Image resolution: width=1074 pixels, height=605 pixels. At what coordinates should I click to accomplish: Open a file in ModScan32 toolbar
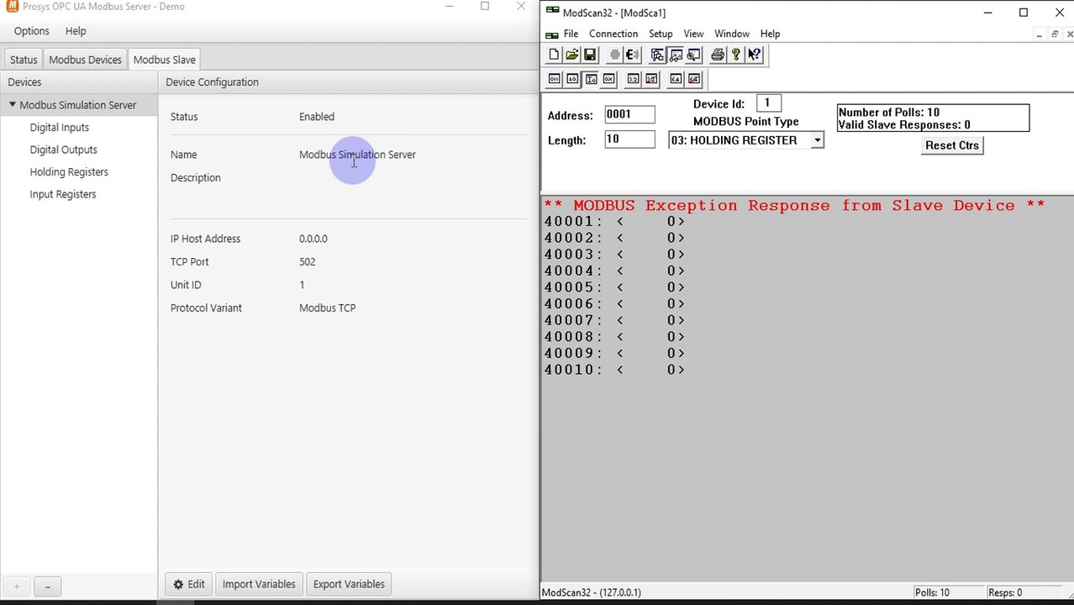[571, 55]
